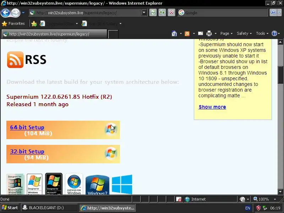Image resolution: width=284 pixels, height=213 pixels.
Task: Open Home button dropdown arrow
Action: pos(181,33)
